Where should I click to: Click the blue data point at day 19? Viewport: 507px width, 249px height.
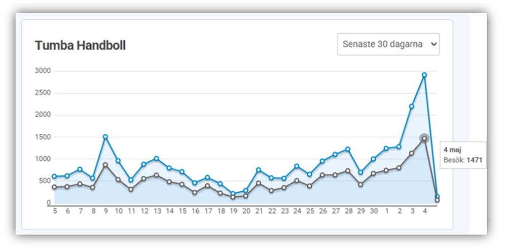click(233, 194)
